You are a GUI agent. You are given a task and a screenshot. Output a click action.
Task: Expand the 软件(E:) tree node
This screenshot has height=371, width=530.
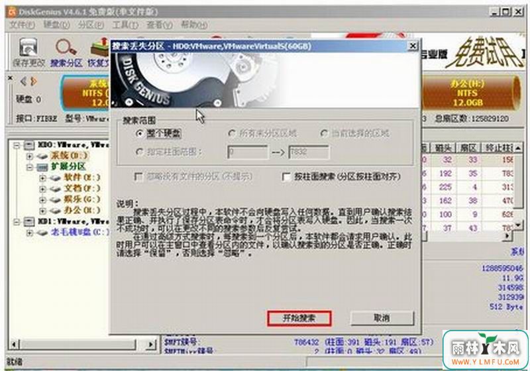pyautogui.click(x=43, y=178)
